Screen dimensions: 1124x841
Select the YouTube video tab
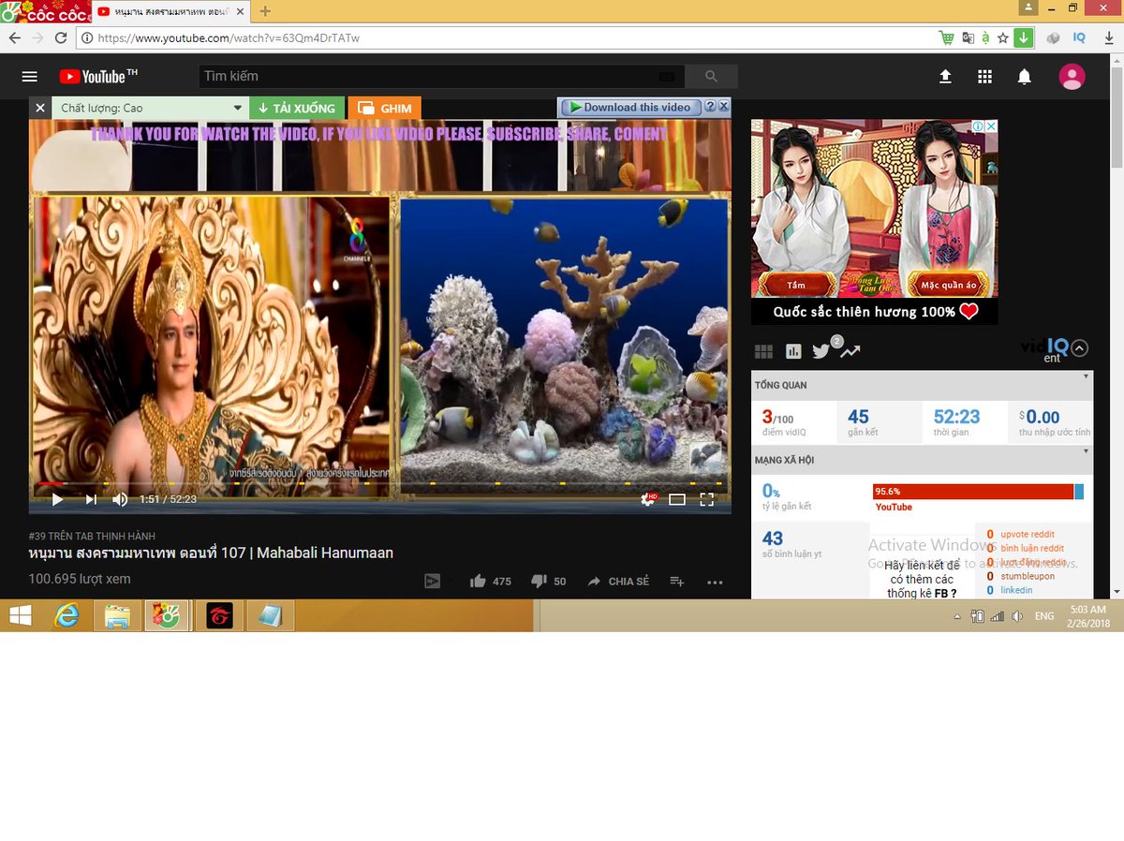pos(170,11)
